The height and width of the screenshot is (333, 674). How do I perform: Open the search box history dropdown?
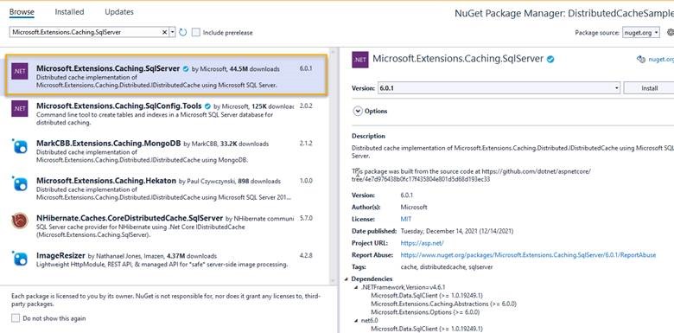[x=172, y=32]
